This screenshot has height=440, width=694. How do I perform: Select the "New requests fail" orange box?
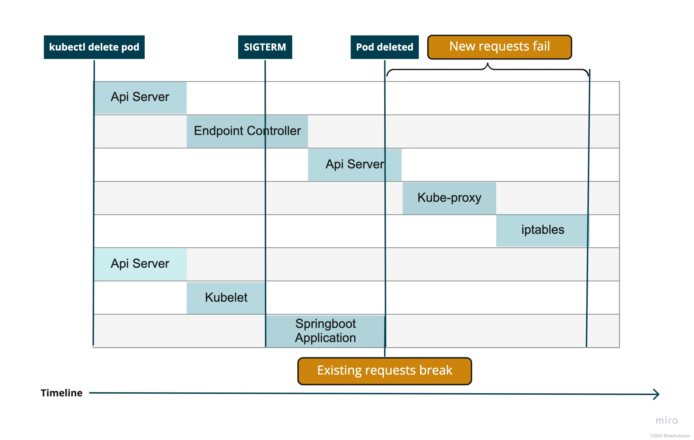pos(500,47)
